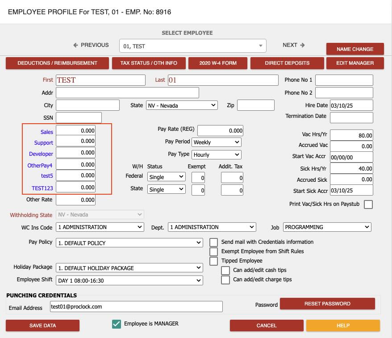Check Can add/edit cash tips

[x=225, y=270]
